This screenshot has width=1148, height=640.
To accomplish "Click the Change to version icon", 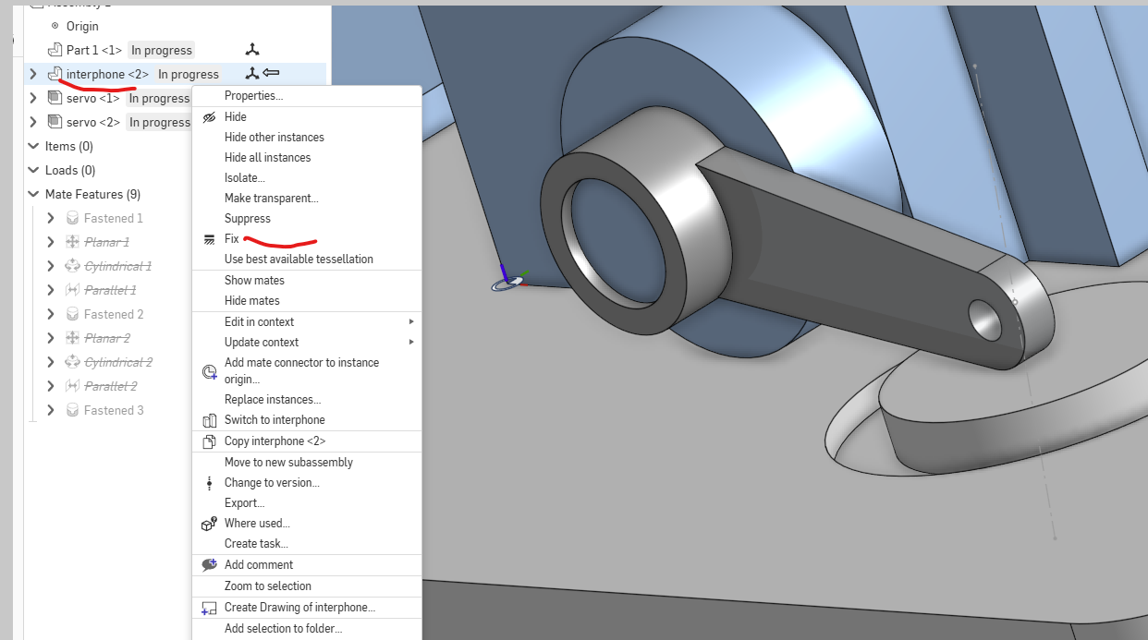I will 209,483.
